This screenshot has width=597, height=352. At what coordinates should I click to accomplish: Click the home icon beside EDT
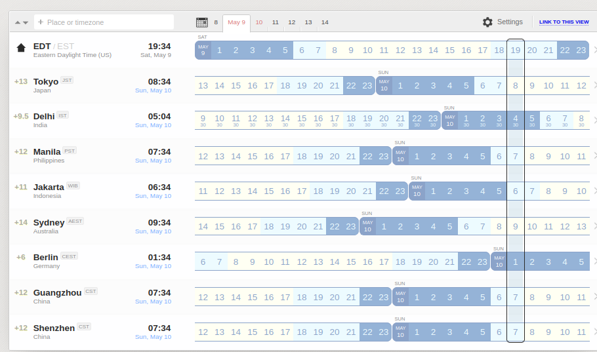(21, 48)
